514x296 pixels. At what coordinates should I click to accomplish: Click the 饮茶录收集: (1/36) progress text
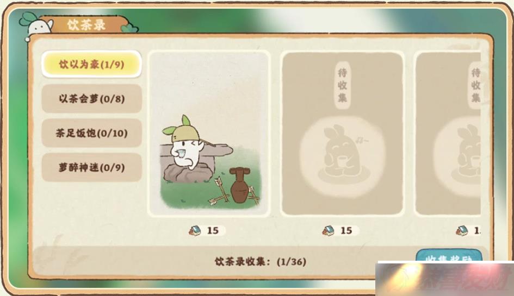(261, 262)
